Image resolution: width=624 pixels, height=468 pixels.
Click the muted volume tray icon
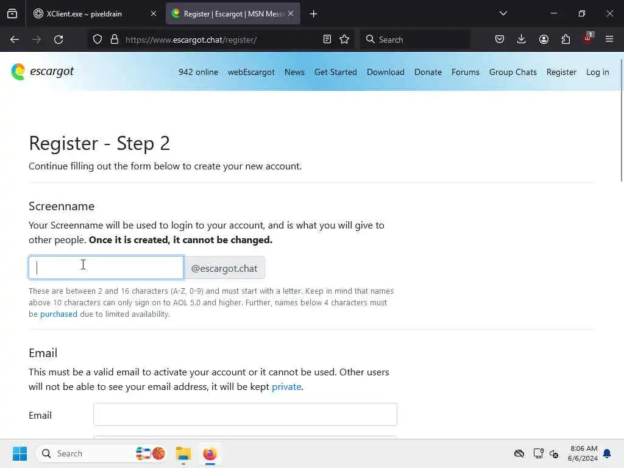coord(553,453)
